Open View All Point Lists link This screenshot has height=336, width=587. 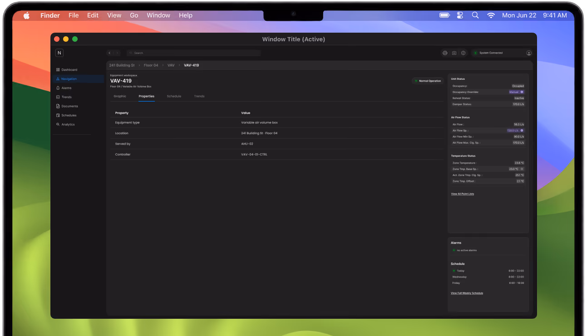pos(463,194)
